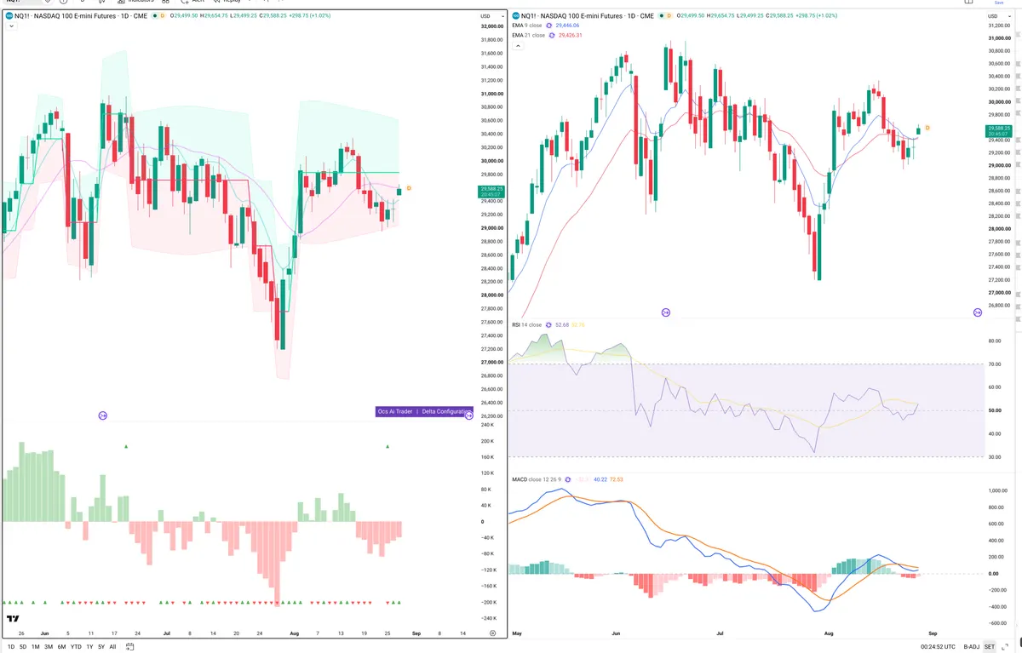The width and height of the screenshot is (1022, 653).
Task: Click the 29,446.06 EMA 9 value
Action: (568, 26)
